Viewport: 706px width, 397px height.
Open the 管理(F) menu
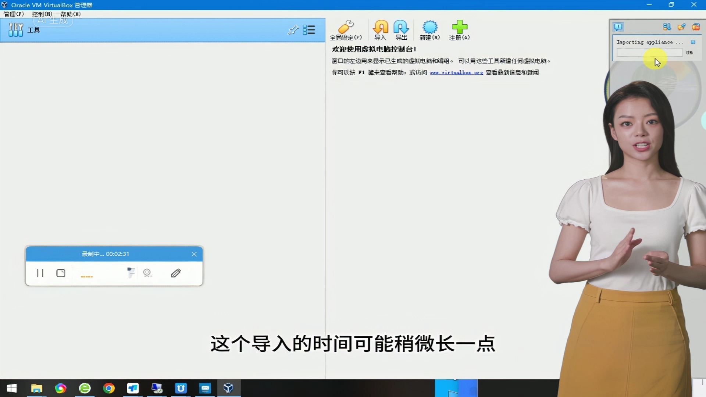click(14, 14)
